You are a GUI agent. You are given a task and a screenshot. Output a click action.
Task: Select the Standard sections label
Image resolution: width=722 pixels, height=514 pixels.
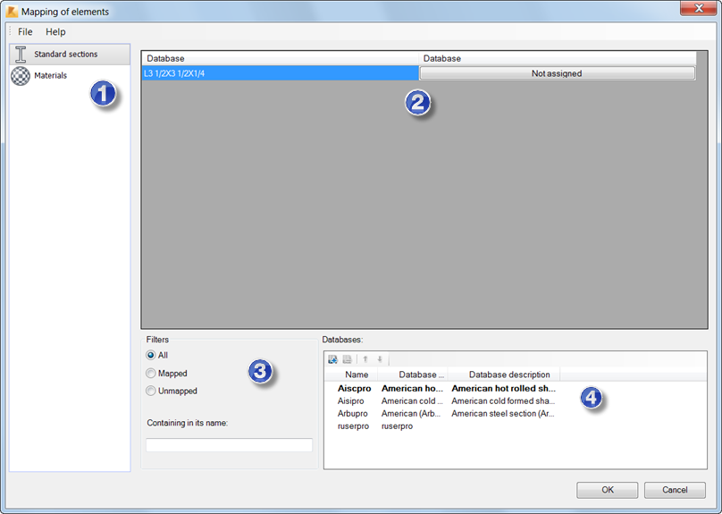click(66, 55)
